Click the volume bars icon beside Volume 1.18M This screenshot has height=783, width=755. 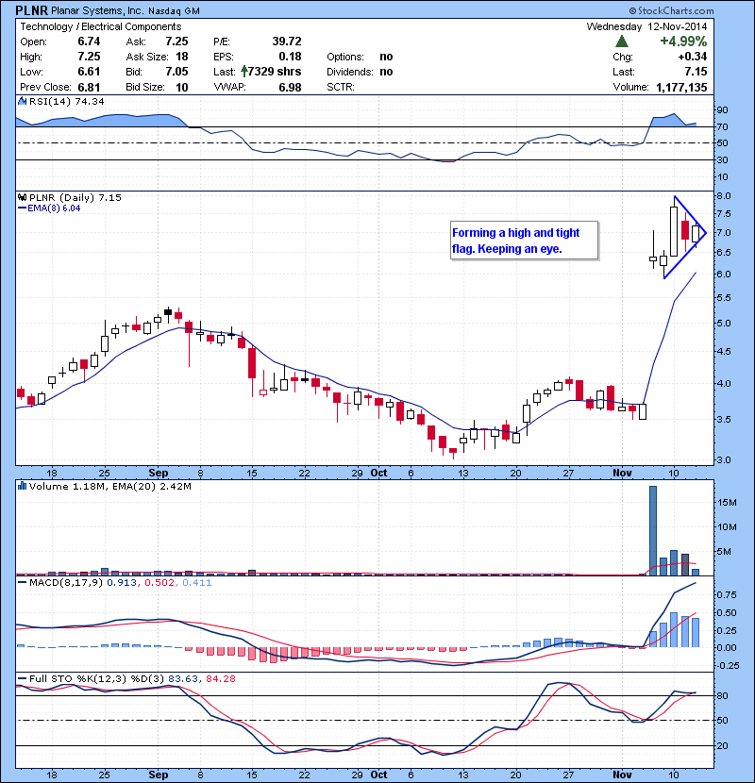click(22, 486)
